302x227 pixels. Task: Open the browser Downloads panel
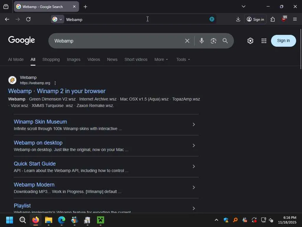coord(238,19)
